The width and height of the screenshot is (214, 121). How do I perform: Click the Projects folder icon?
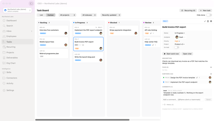pyautogui.click(x=4, y=53)
